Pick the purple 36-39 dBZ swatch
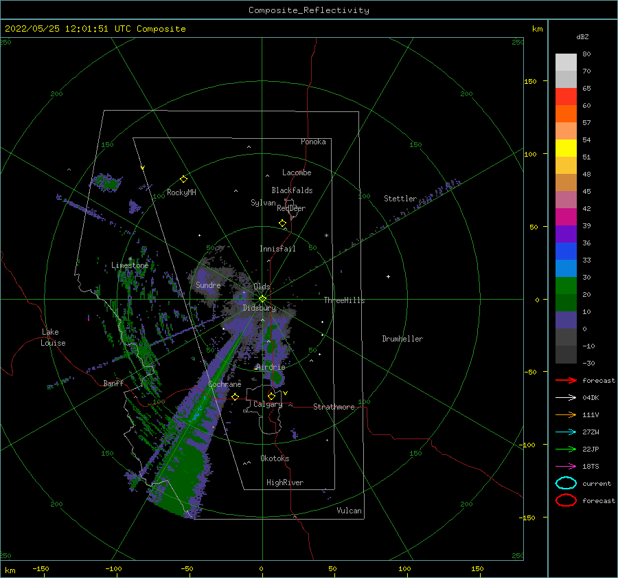This screenshot has width=618, height=578. [566, 234]
